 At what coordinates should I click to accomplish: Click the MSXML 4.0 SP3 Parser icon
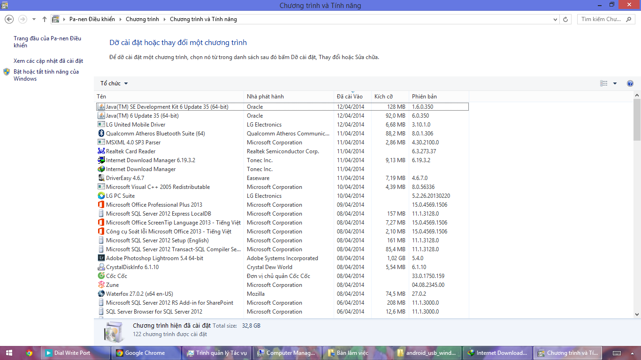pos(101,142)
